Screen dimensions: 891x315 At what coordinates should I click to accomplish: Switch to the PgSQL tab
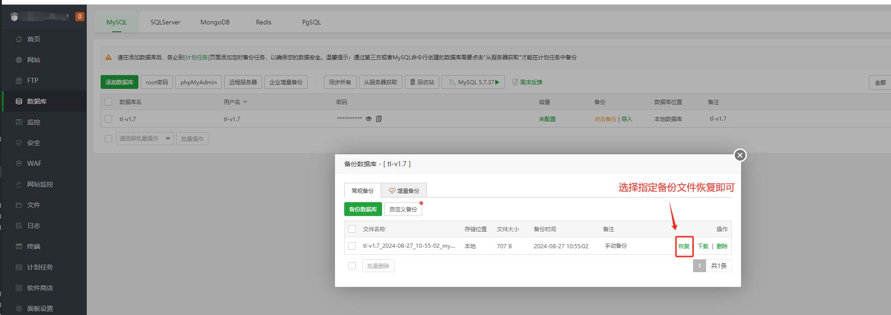coord(311,22)
